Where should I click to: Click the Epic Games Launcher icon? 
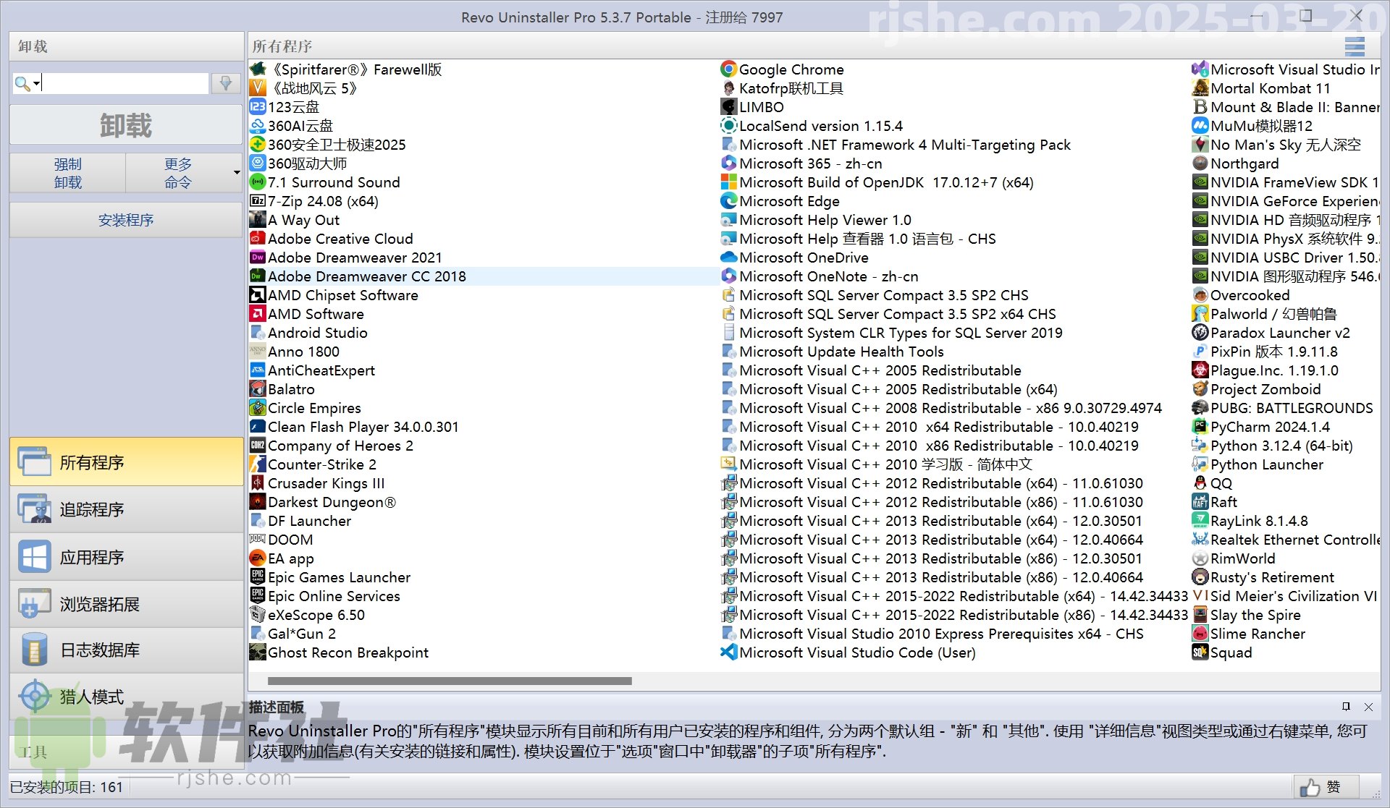pos(257,577)
